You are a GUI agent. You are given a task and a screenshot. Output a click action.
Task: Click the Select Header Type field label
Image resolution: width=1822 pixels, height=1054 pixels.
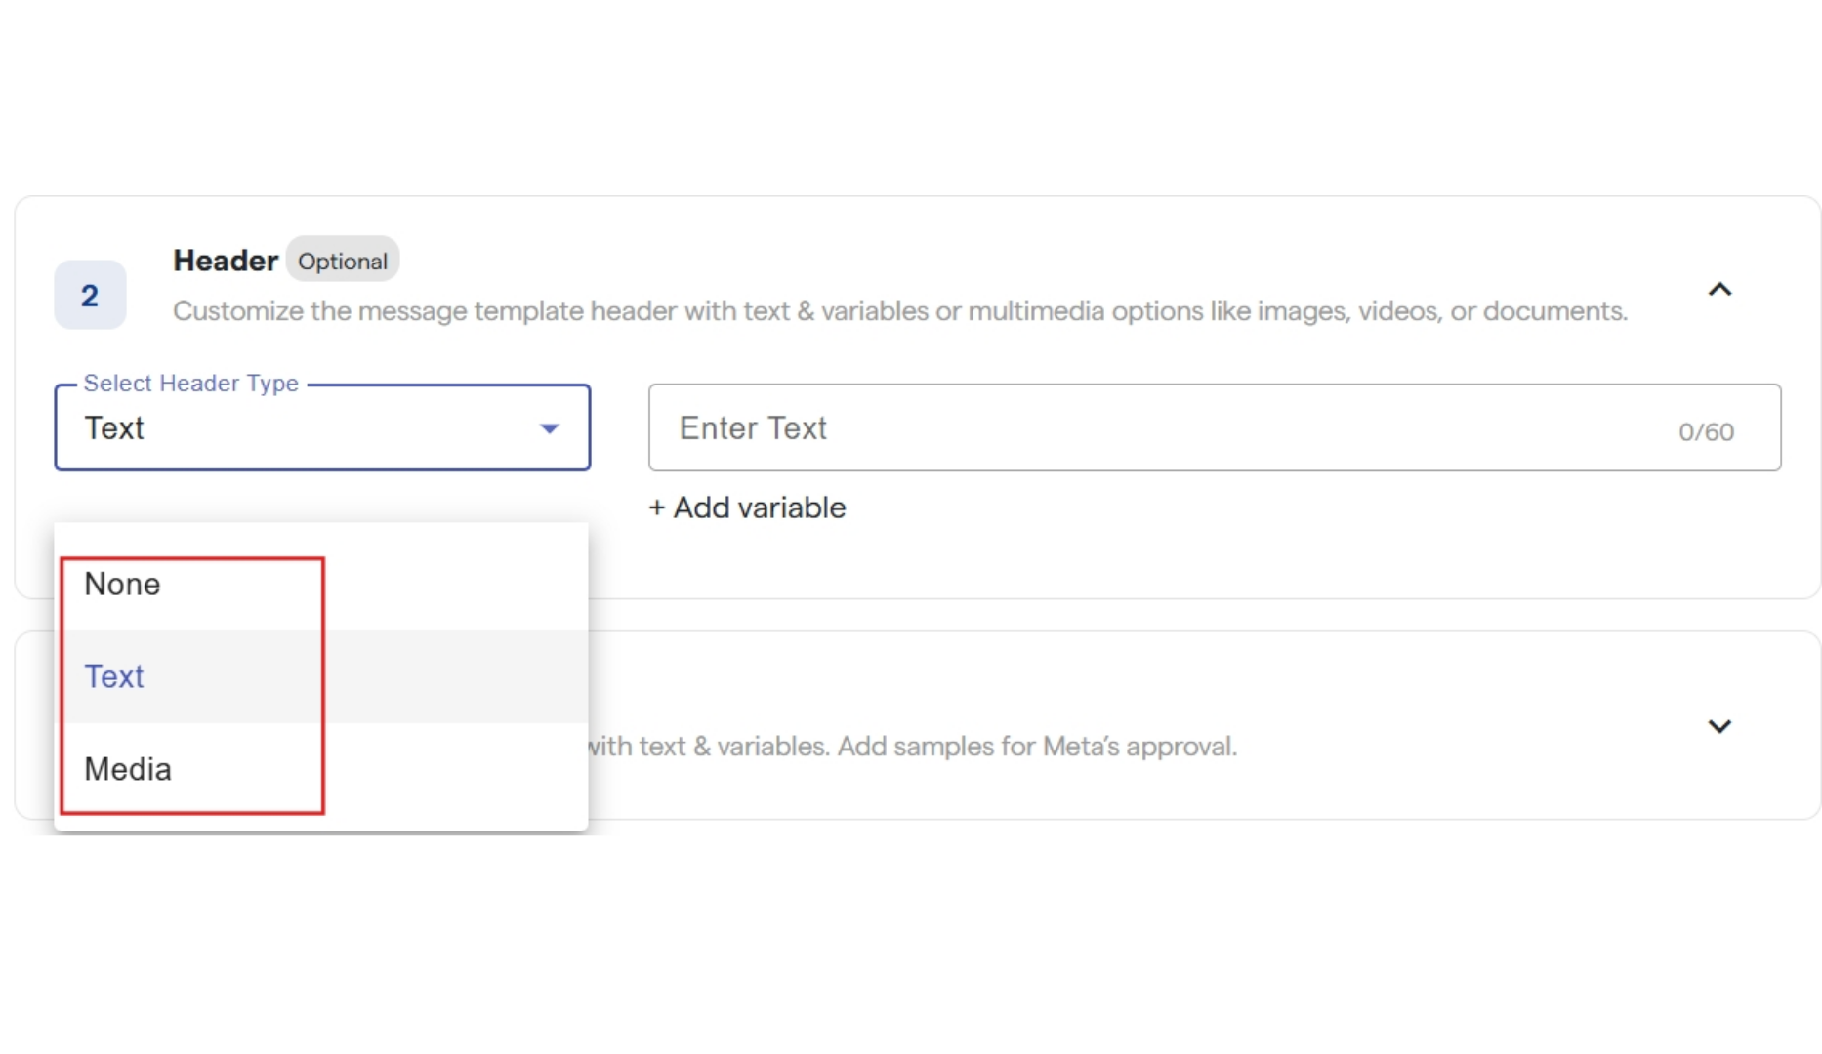tap(191, 384)
